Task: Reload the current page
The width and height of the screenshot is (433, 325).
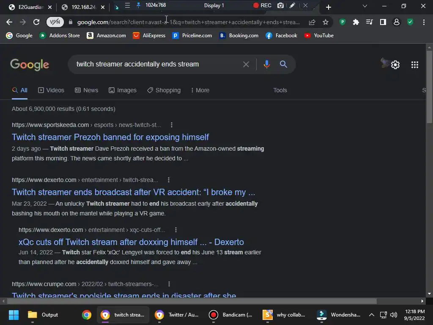Action: point(36,22)
